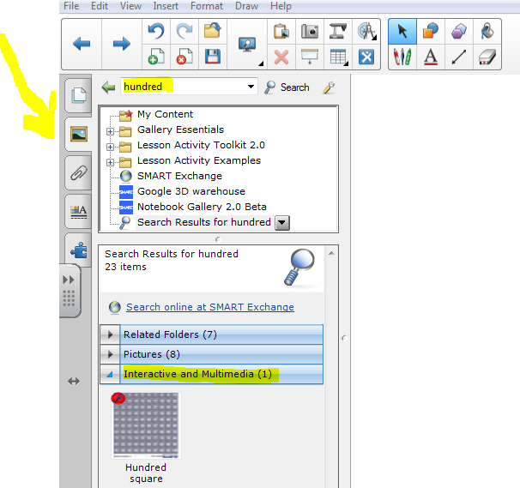Open the Draw menu
Image resolution: width=520 pixels, height=488 pixels.
pyautogui.click(x=246, y=6)
